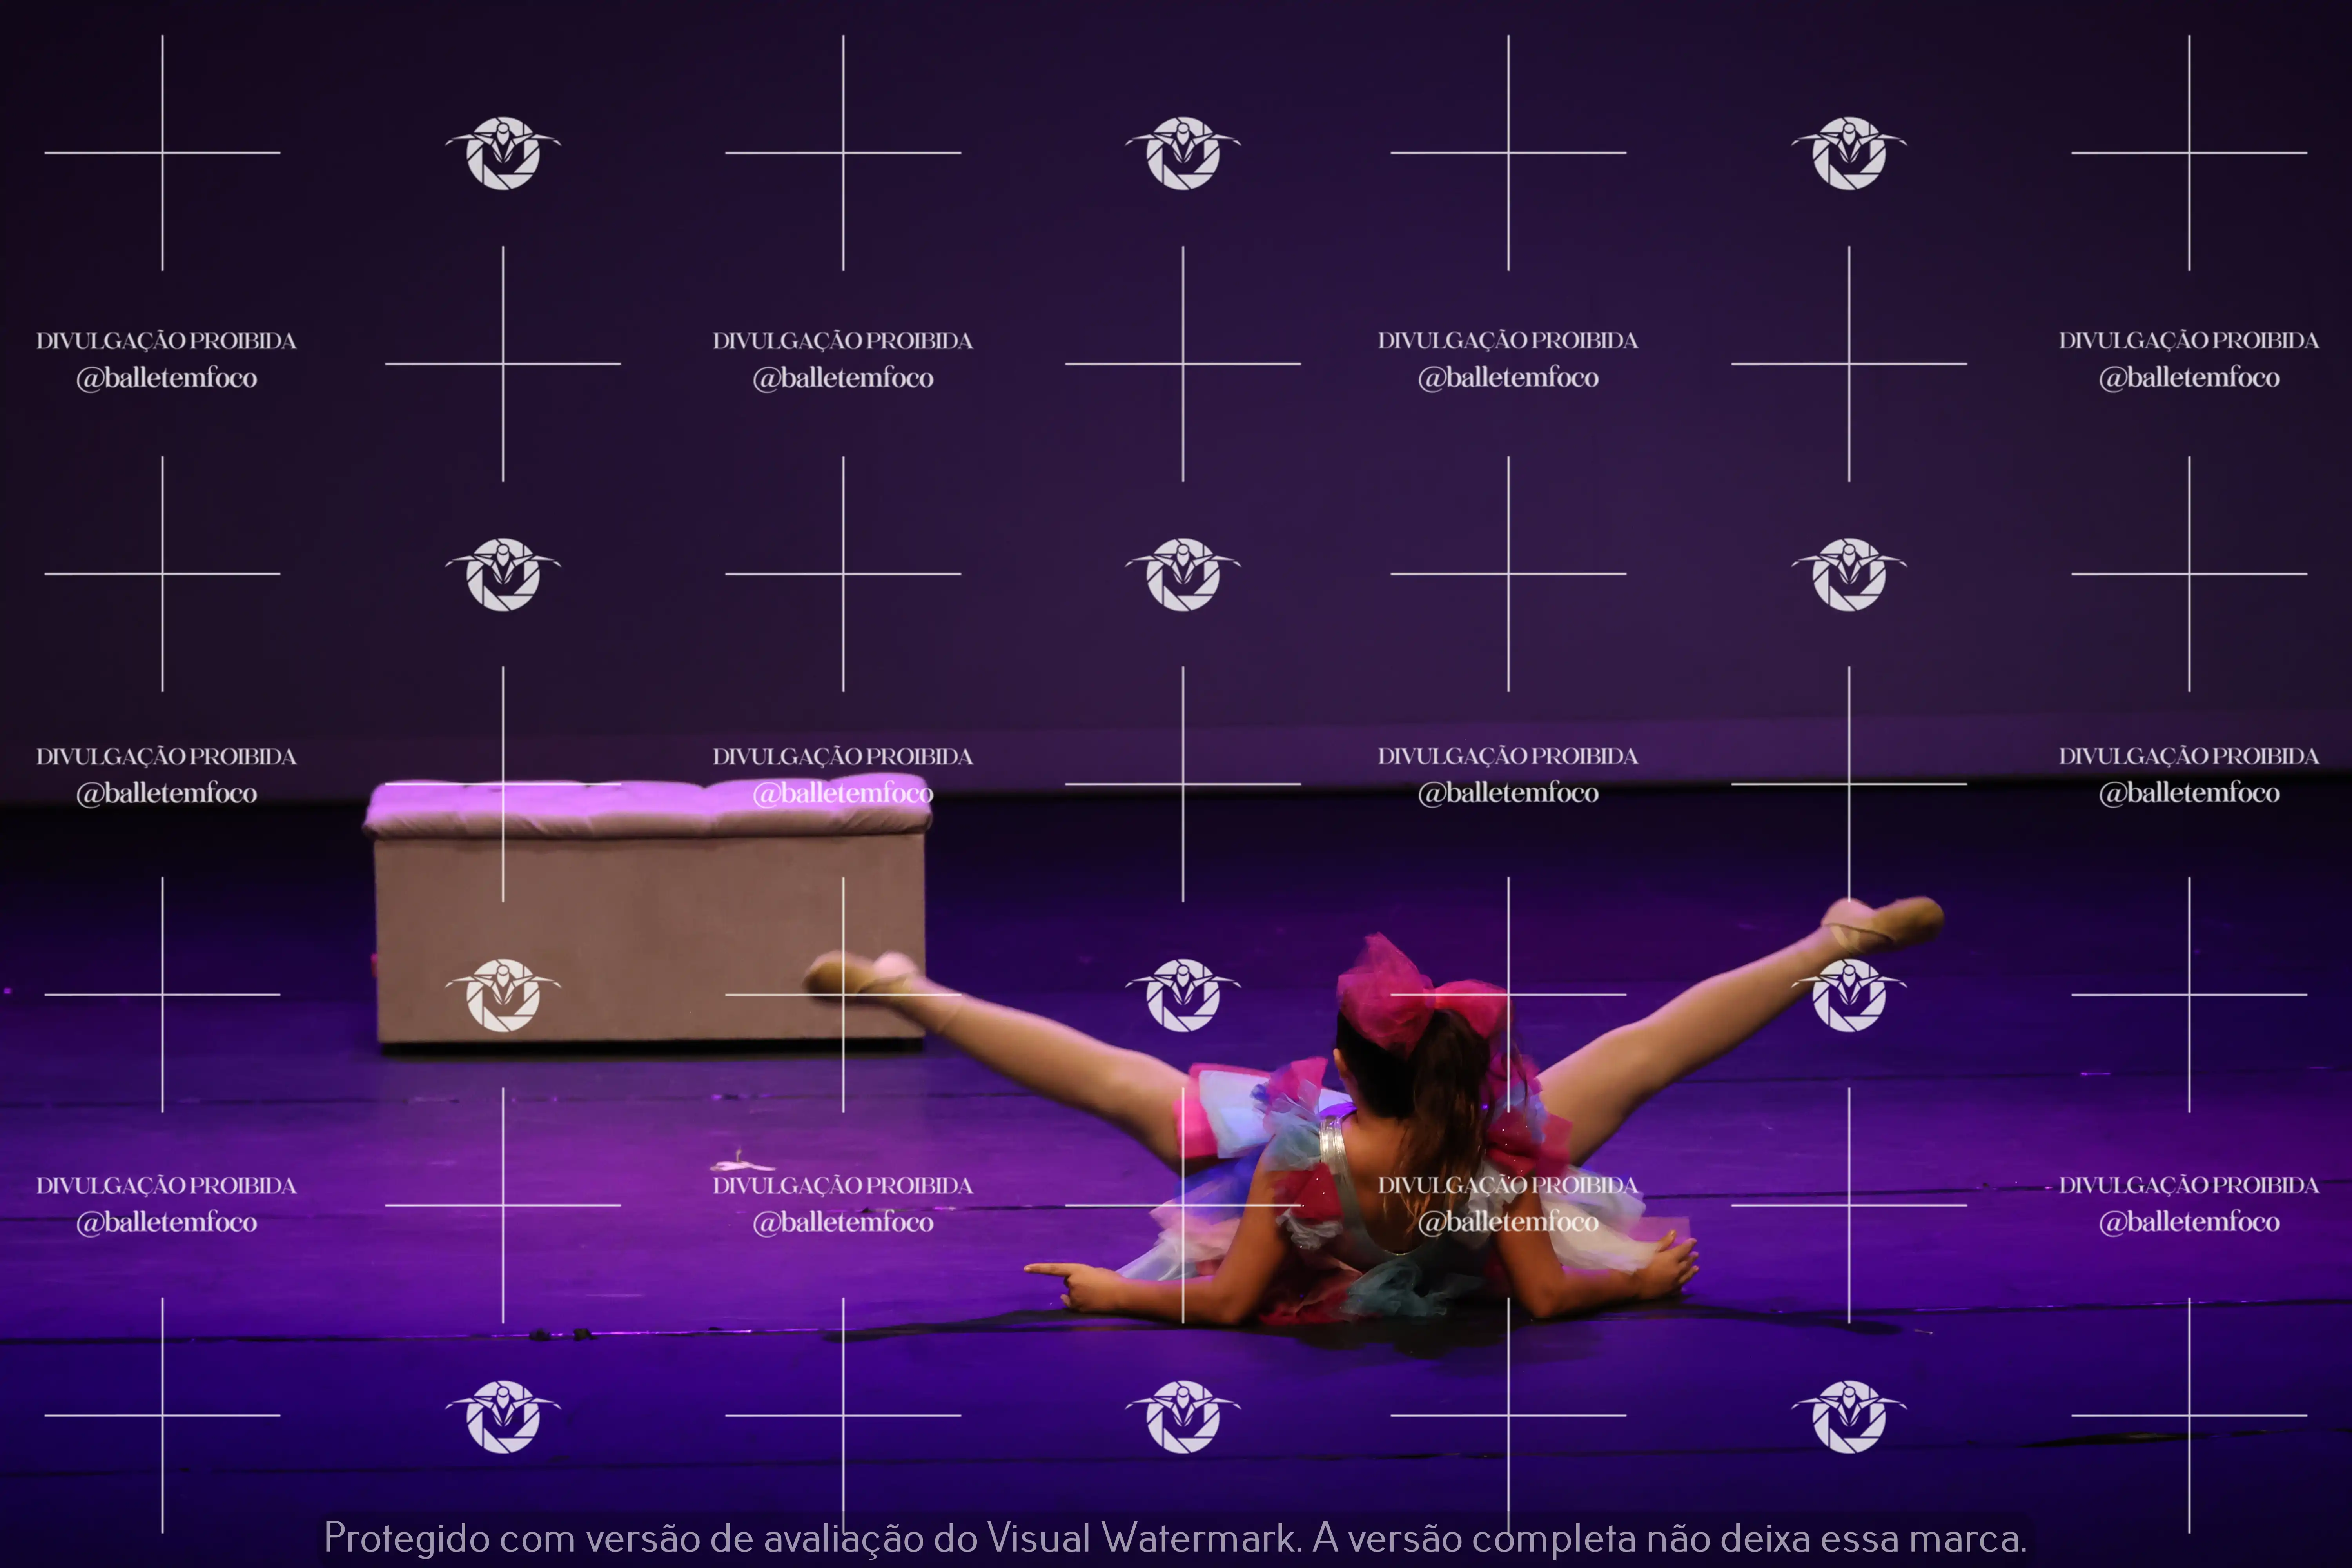Click the camera logo watermark on the ottoman
This screenshot has height=1568, width=2352.
point(503,995)
